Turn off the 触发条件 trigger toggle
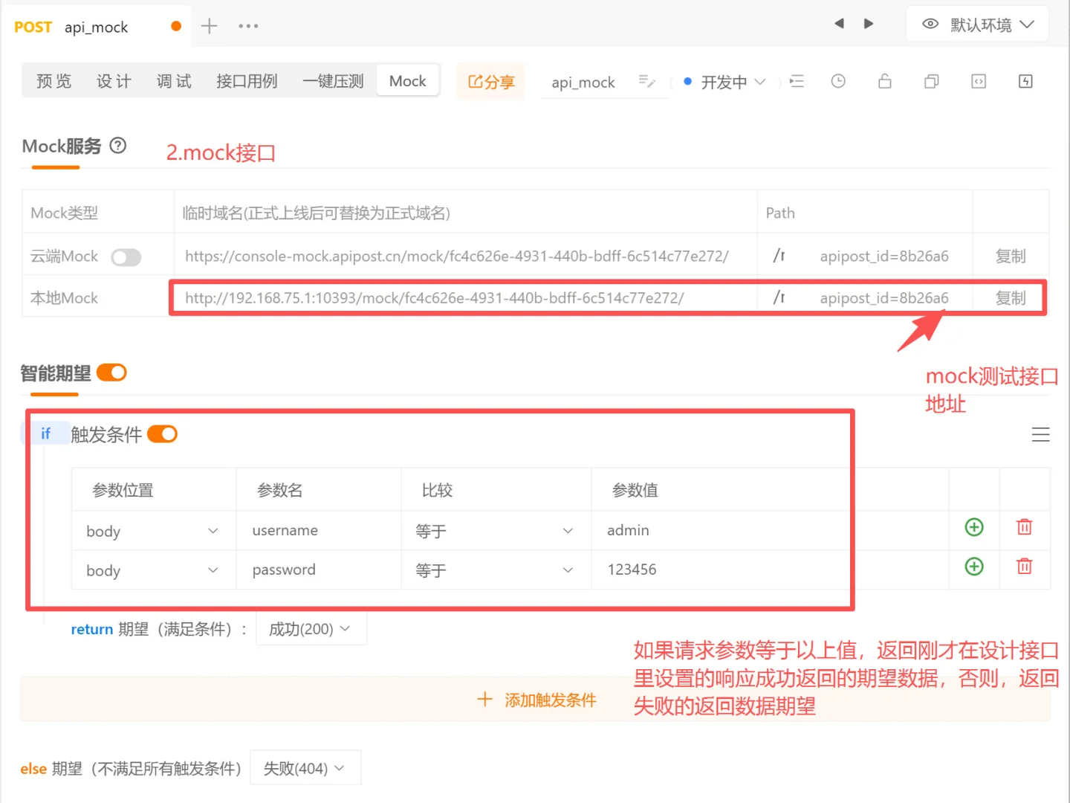 point(162,433)
